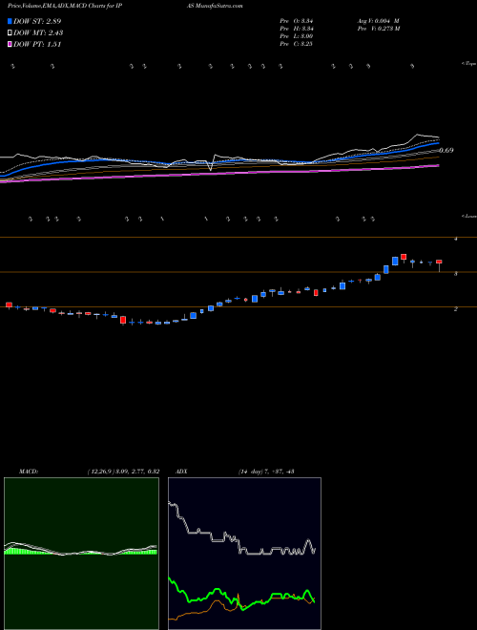The image size is (477, 630).
Task: Open the dark blue ADX indicator panel
Action: click(x=244, y=554)
